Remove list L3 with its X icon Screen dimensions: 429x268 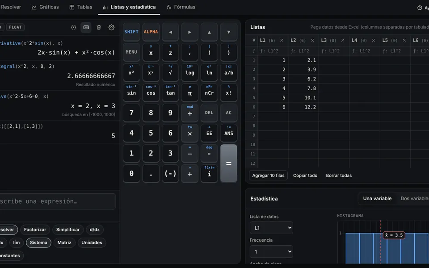click(343, 40)
